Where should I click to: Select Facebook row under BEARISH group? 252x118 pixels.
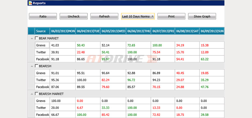130,87
